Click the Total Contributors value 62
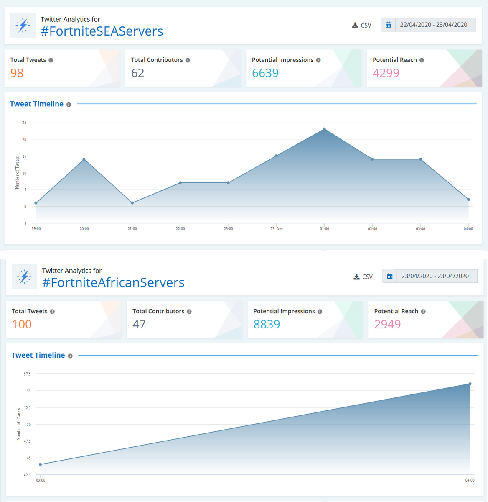The height and width of the screenshot is (502, 488). 138,73
